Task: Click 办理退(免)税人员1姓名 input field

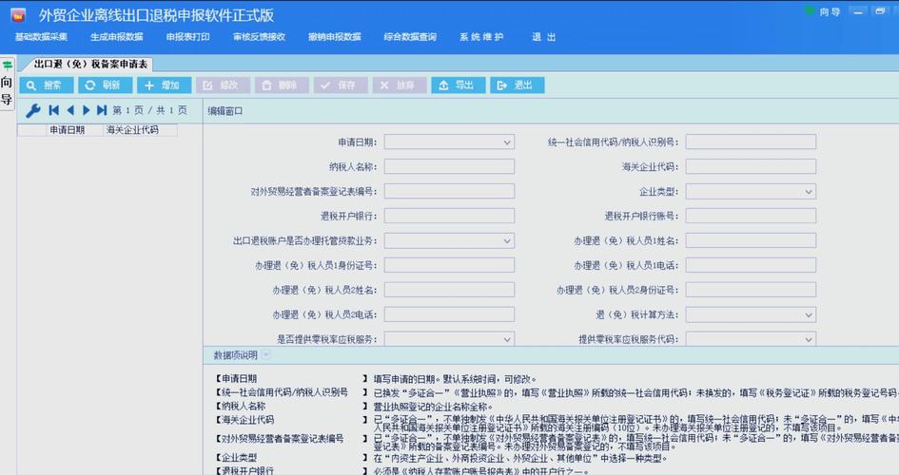Action: [751, 240]
